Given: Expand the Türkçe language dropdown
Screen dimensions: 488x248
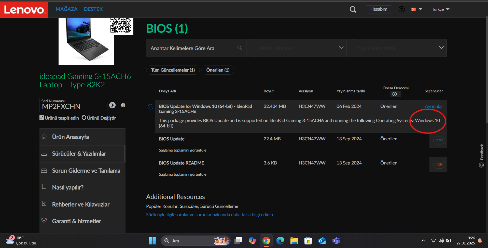Looking at the screenshot, I should 441,9.
